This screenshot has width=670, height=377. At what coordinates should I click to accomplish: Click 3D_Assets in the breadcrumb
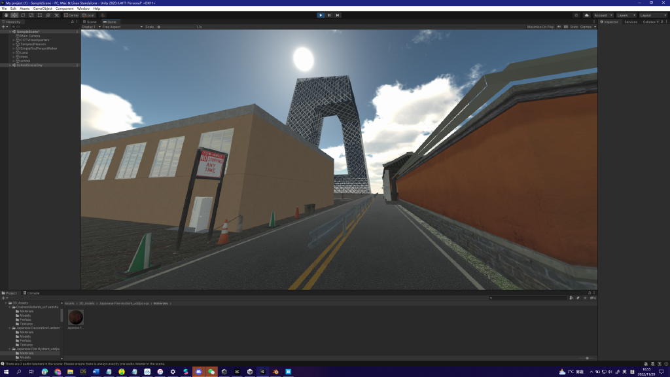click(x=87, y=304)
